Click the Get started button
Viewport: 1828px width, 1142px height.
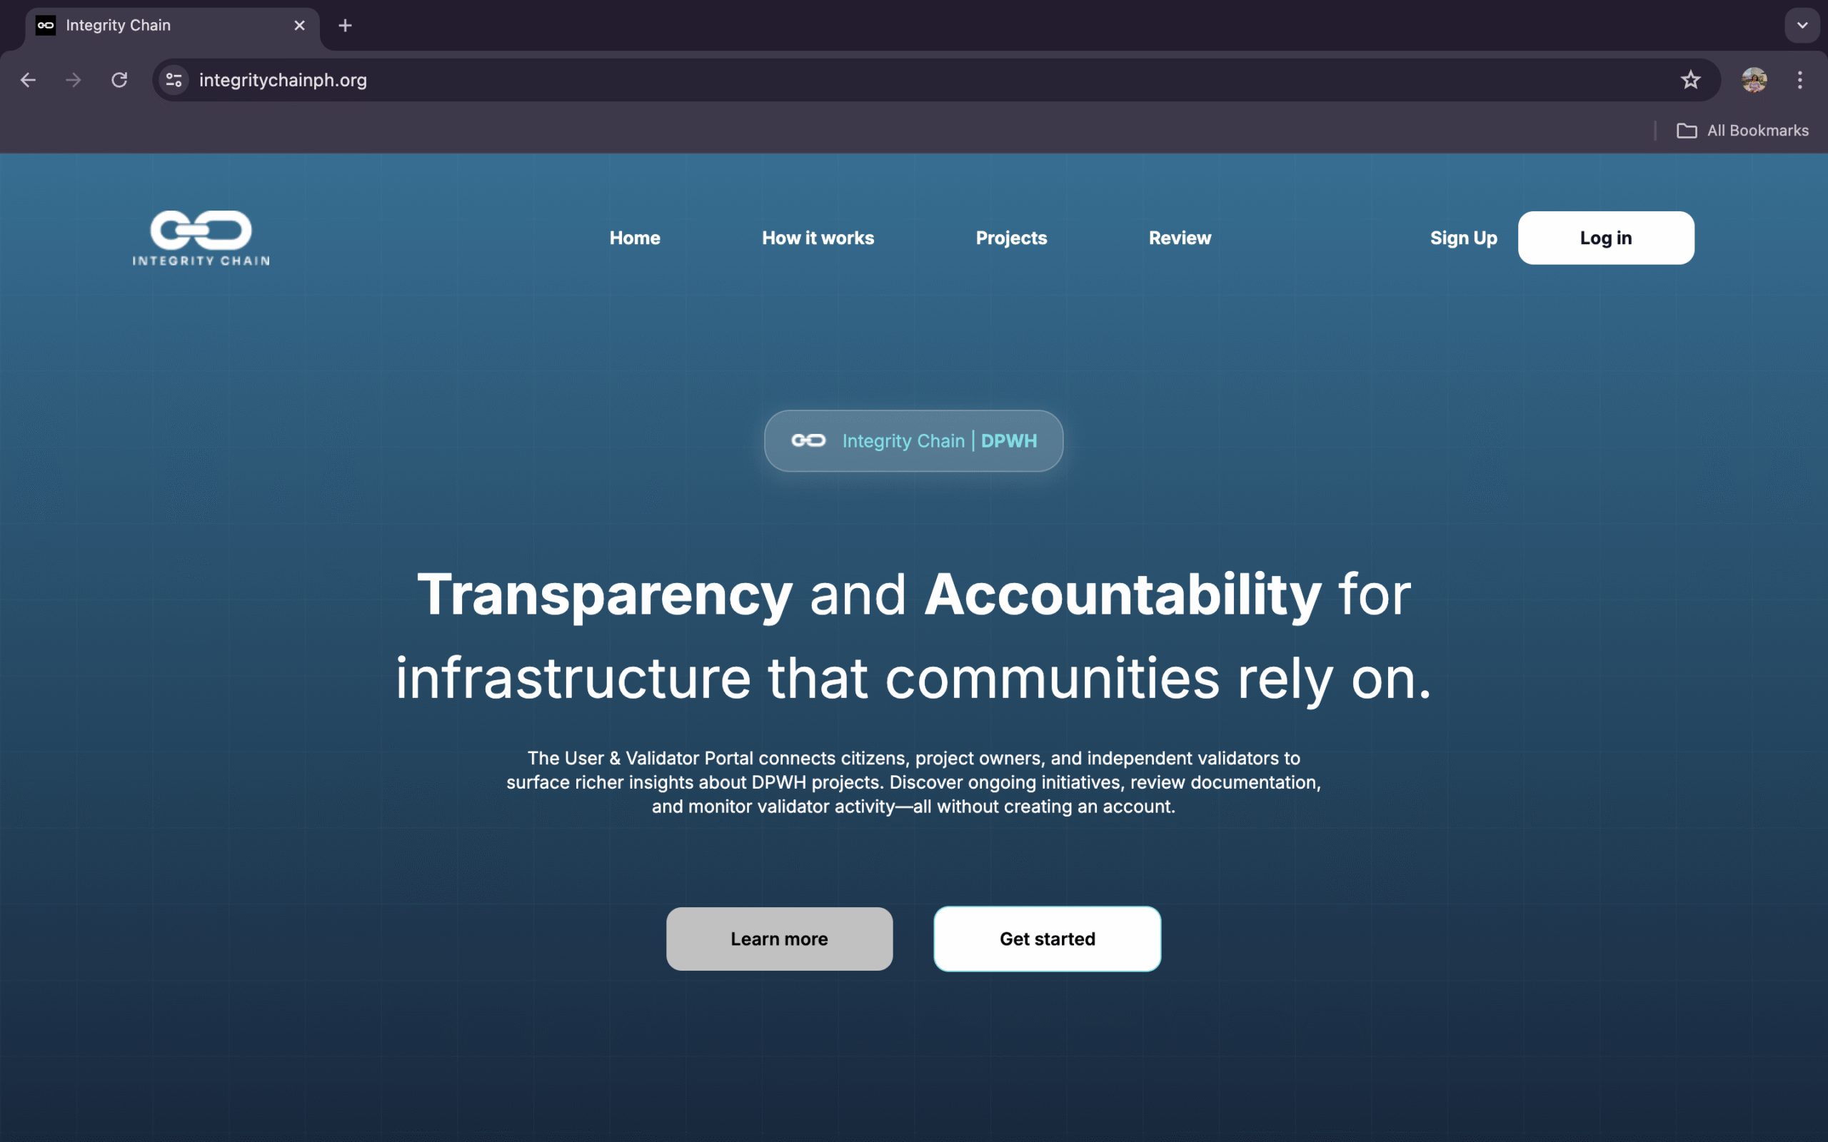[x=1047, y=939]
